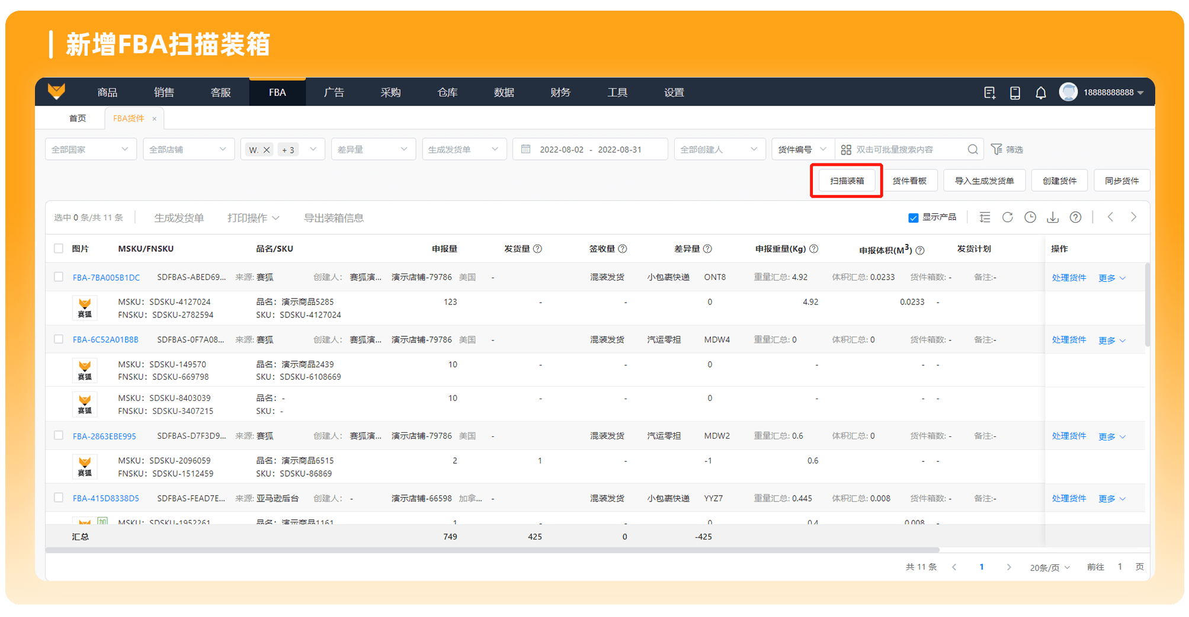Close the FBA货件 tab
Image resolution: width=1189 pixels, height=617 pixels.
click(x=155, y=118)
